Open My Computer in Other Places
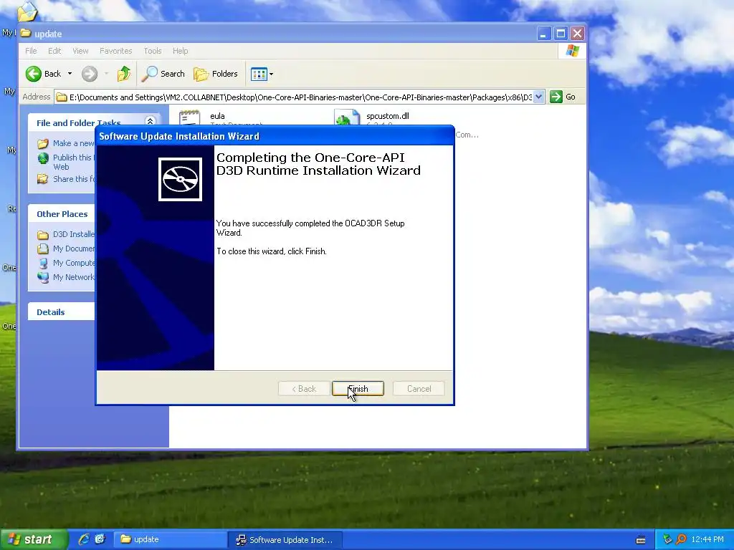Screen dimensions: 734x550 (x=74, y=263)
